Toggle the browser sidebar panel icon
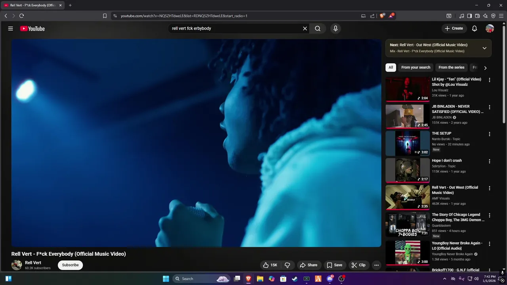507x285 pixels. pyautogui.click(x=469, y=16)
